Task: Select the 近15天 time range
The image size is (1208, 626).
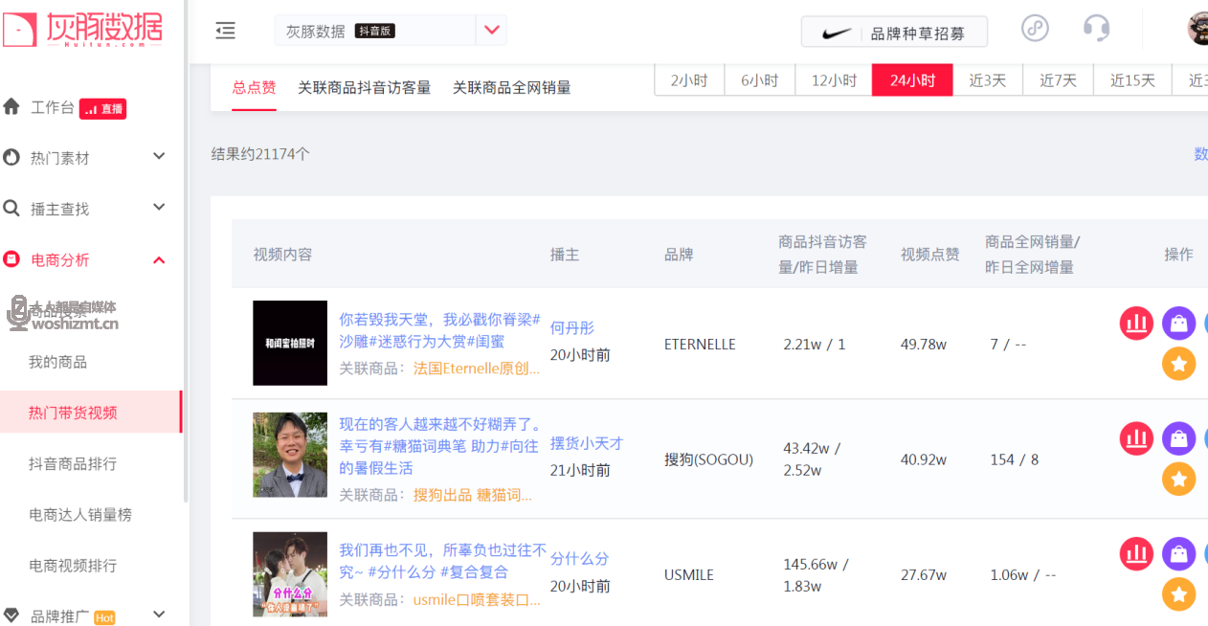Action: pos(1132,80)
